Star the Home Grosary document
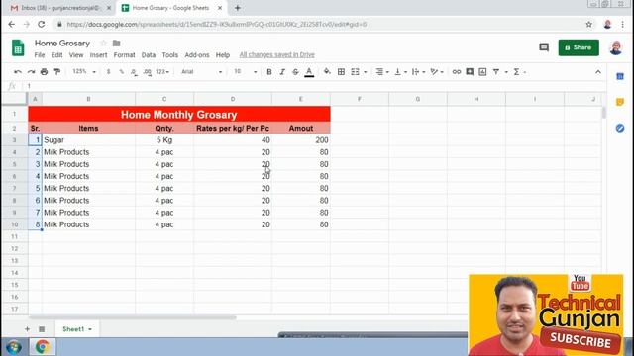The image size is (634, 356). click(x=103, y=43)
